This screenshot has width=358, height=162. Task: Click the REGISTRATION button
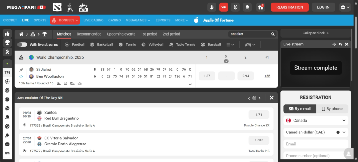coord(289,7)
